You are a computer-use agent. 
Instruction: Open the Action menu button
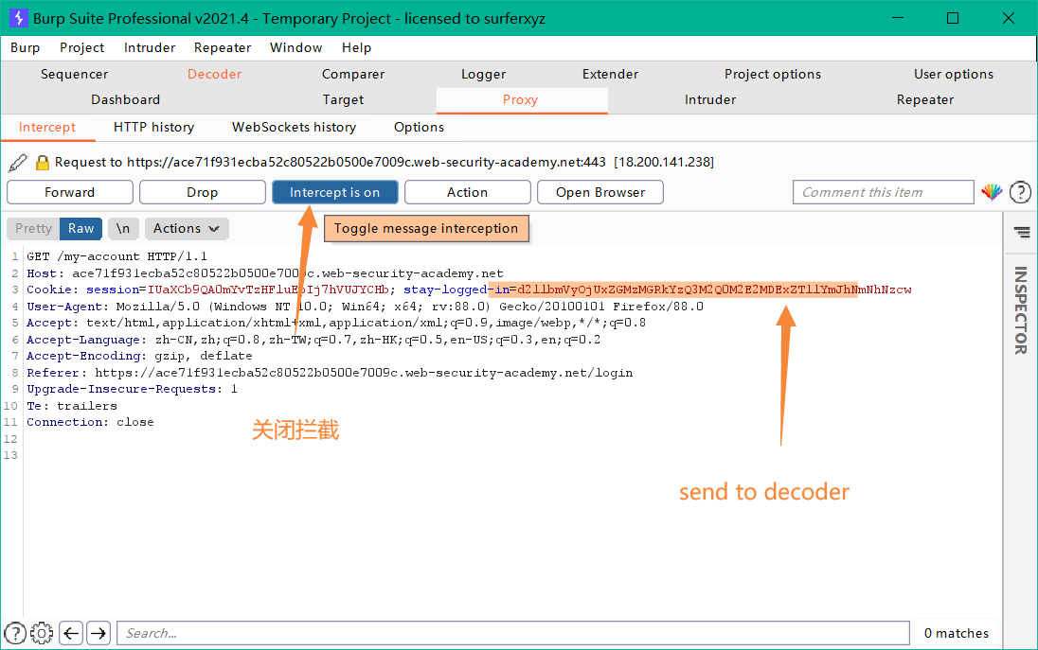pyautogui.click(x=467, y=192)
